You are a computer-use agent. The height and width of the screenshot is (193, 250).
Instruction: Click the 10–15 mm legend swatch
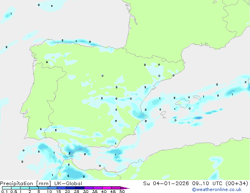coord(52,188)
